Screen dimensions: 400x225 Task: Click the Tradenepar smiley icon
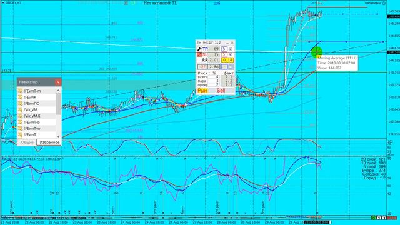(x=384, y=3)
